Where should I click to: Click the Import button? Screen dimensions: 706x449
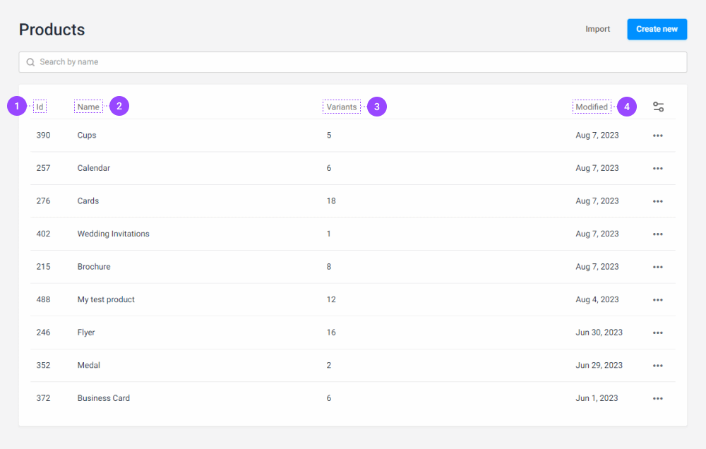coord(597,29)
